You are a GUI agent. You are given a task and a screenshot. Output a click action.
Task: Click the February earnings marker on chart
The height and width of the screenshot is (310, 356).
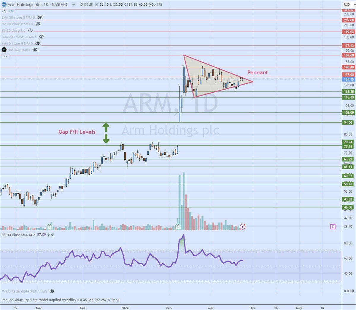[177, 227]
